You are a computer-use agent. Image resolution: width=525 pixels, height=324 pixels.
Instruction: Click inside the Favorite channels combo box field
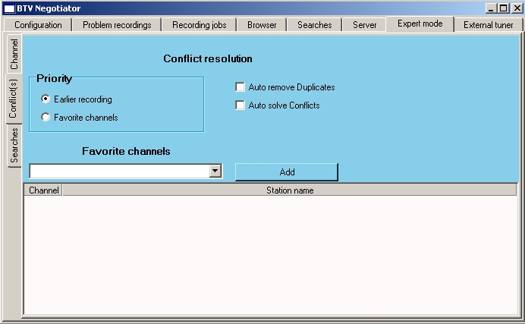120,171
